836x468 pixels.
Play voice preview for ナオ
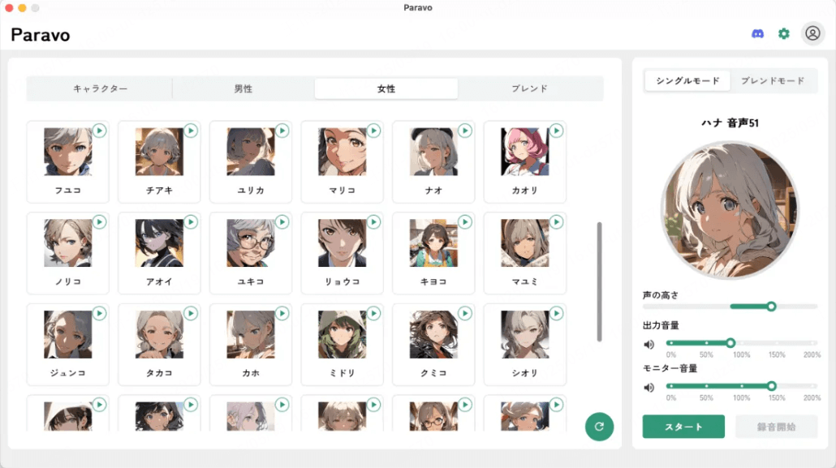point(465,131)
